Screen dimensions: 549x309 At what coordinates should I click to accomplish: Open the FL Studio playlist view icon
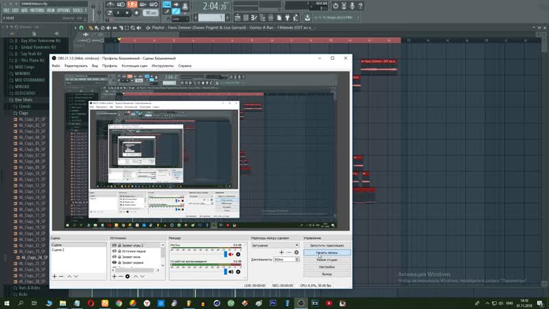237,18
